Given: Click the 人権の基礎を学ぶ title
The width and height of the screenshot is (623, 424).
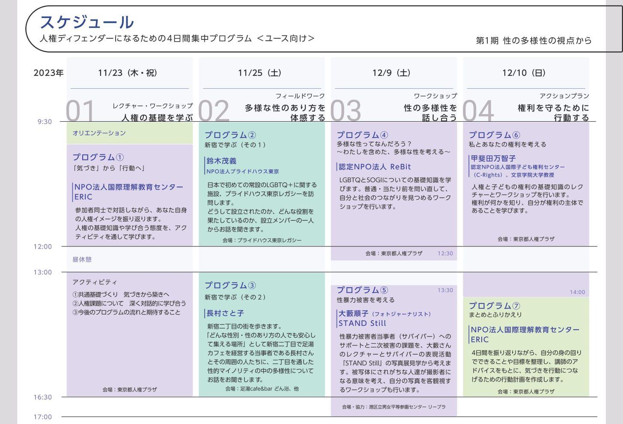Looking at the screenshot, I should pos(157,117).
